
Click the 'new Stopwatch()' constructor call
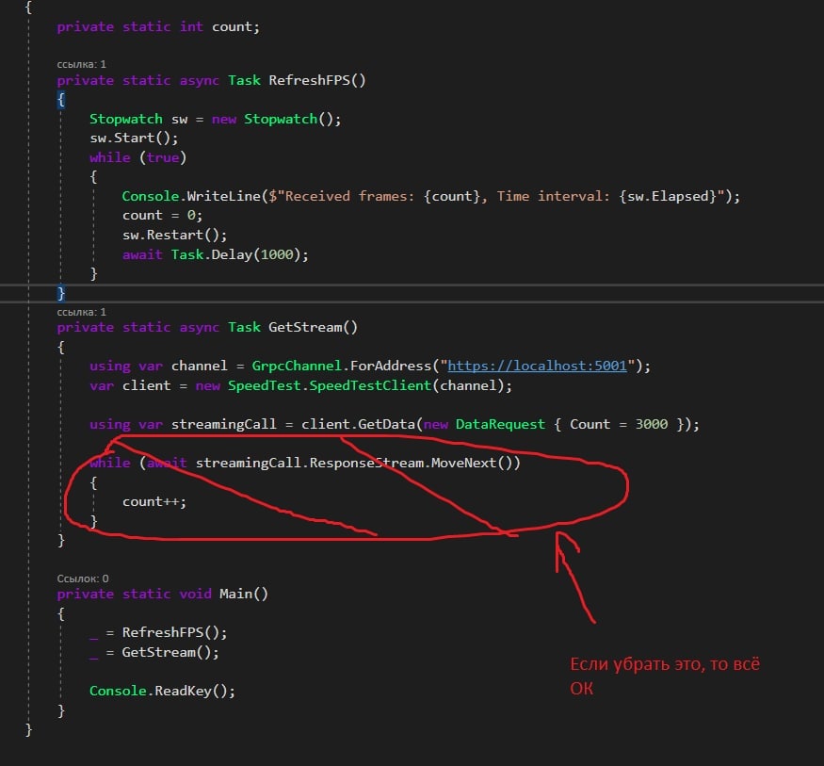pos(272,119)
